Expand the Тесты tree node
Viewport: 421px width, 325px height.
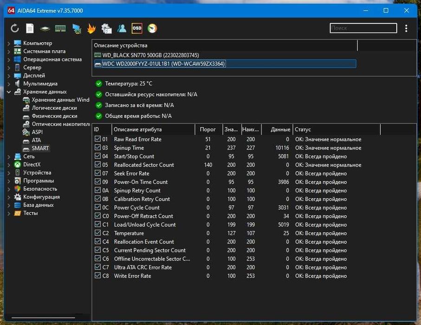pos(9,213)
